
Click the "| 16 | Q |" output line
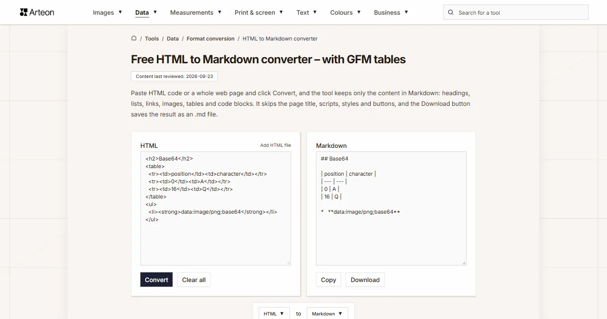pyautogui.click(x=331, y=196)
